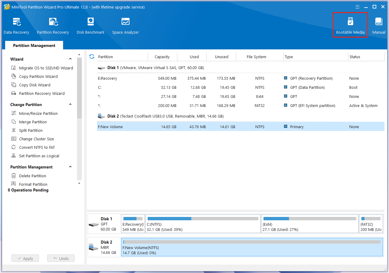Image resolution: width=389 pixels, height=273 pixels.
Task: Sort by the Status column header
Action: 366,57
